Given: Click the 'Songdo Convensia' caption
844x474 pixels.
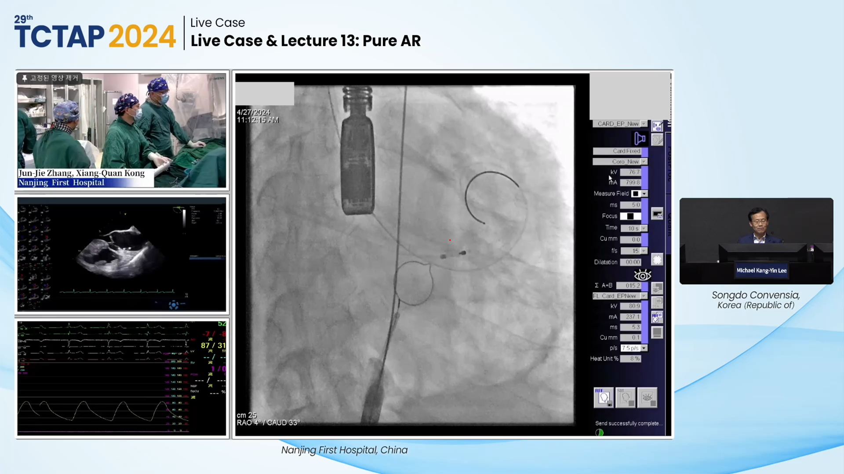Looking at the screenshot, I should tap(756, 295).
